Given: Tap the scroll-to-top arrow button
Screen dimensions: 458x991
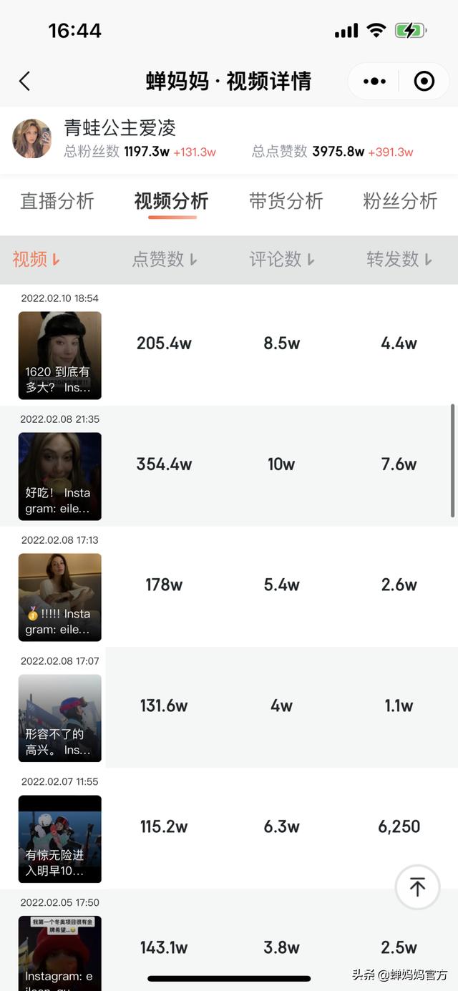Looking at the screenshot, I should (417, 887).
